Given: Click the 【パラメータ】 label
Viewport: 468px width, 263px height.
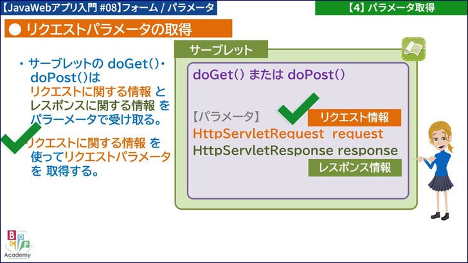Looking at the screenshot, I should coord(226,117).
